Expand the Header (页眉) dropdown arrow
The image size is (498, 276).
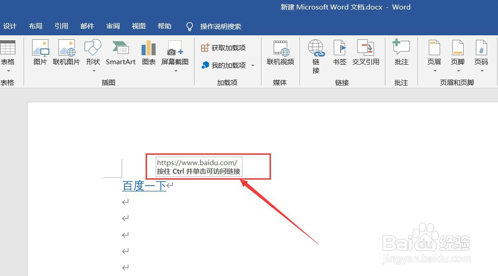(x=435, y=71)
